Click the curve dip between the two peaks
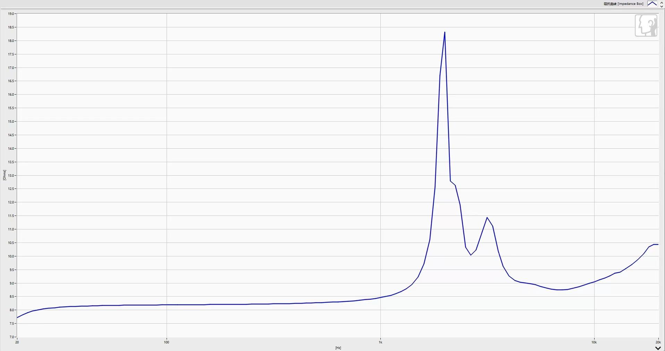Screen dimensions: 665x351 tap(471, 255)
